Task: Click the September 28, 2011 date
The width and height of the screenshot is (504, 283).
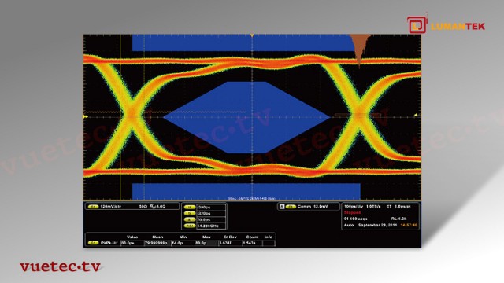Action: (378, 225)
